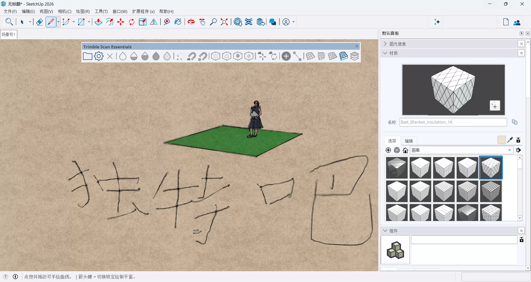Select the Rotate tool
This screenshot has height=282, width=531.
131,22
